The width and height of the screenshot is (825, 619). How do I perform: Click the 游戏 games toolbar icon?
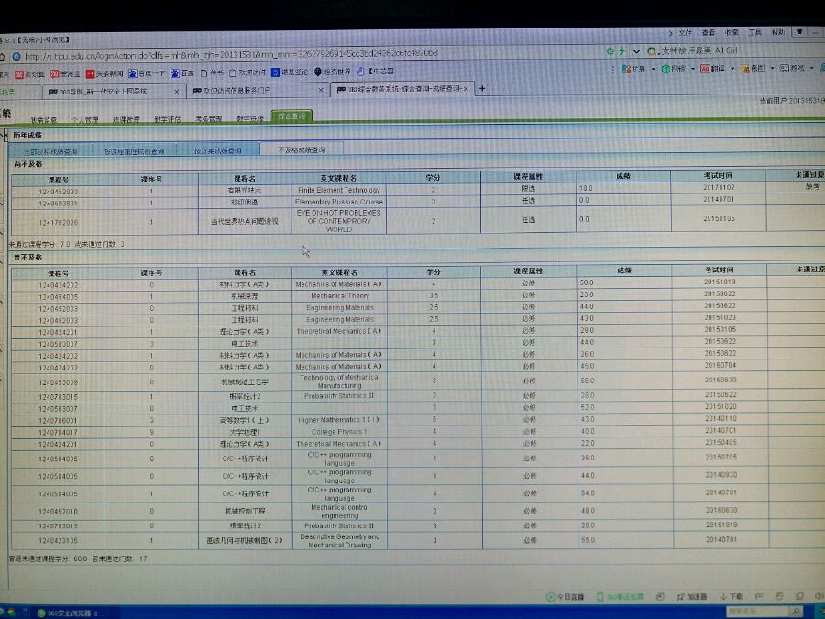(792, 69)
